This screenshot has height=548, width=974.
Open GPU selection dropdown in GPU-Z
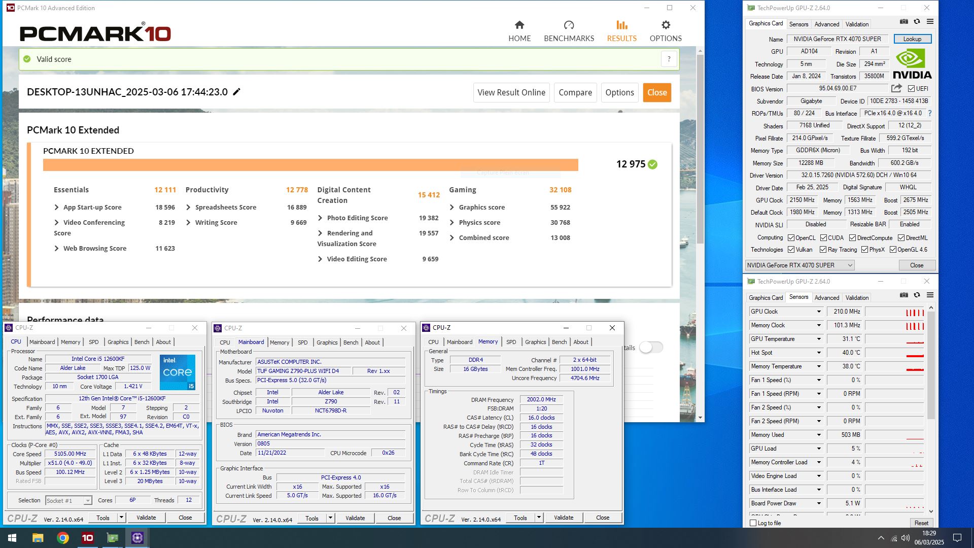coord(799,265)
